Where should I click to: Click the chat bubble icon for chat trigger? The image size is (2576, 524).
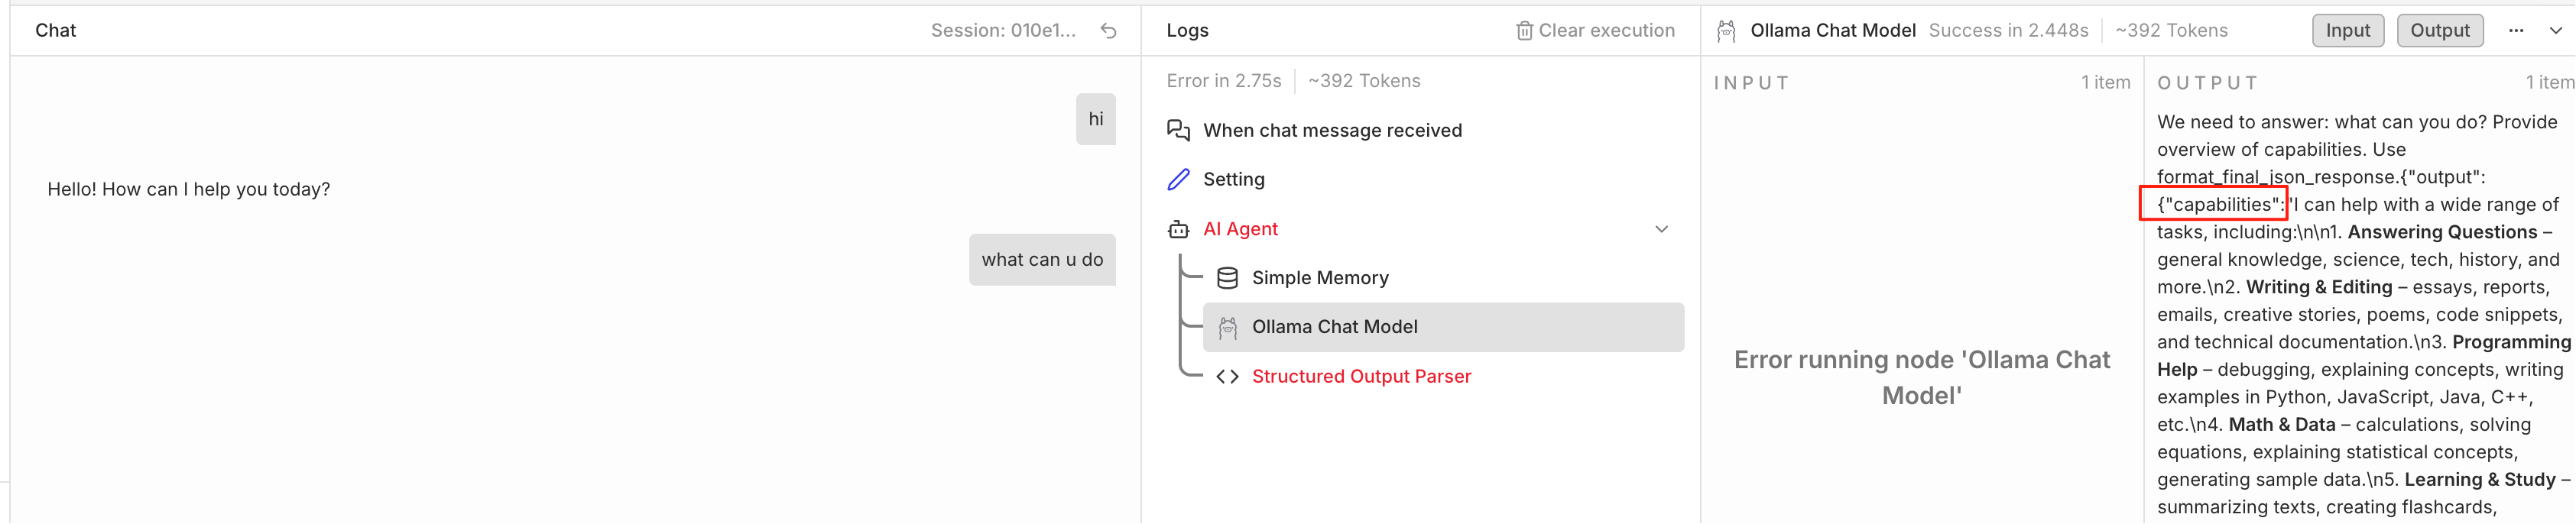[x=1178, y=130]
